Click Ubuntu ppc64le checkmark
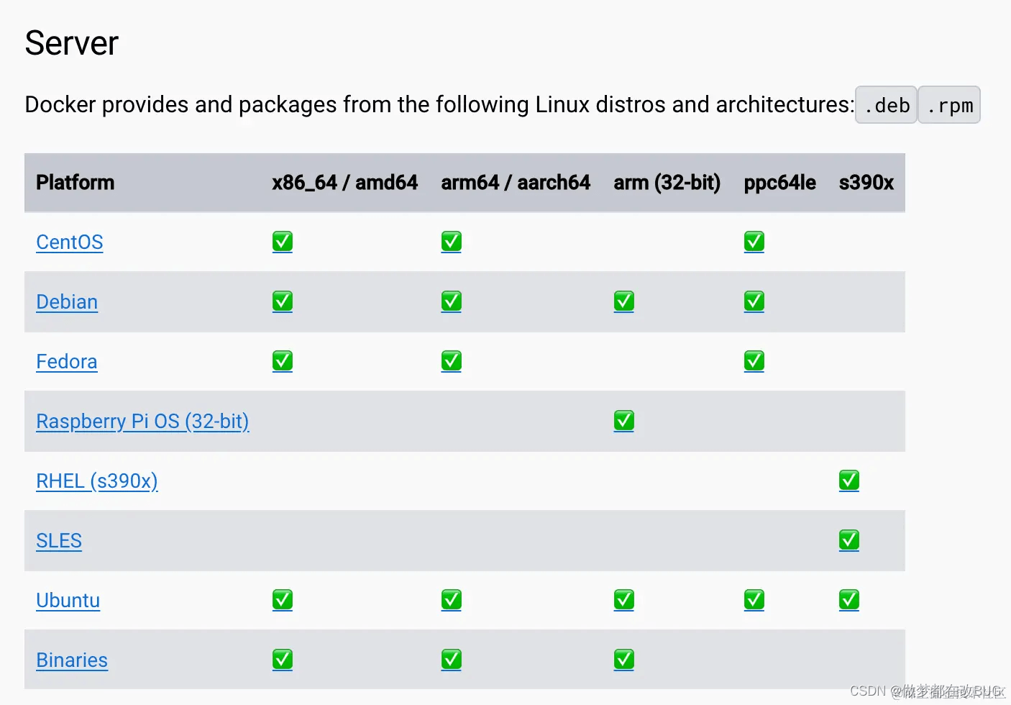The height and width of the screenshot is (705, 1011). (754, 600)
